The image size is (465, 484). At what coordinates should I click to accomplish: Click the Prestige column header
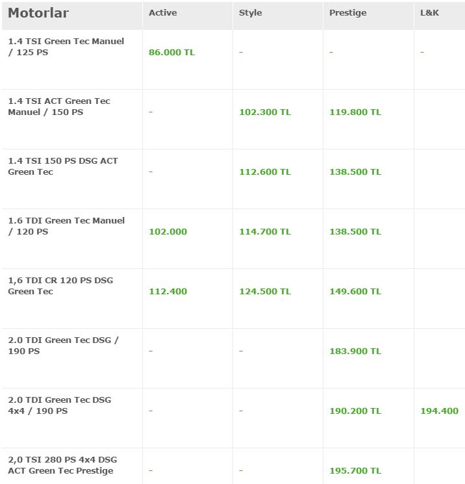coord(347,13)
